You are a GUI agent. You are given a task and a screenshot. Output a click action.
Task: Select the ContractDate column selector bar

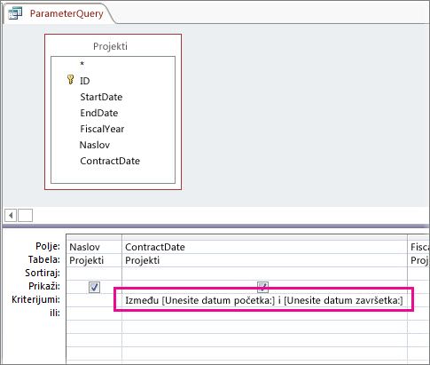tap(264, 237)
